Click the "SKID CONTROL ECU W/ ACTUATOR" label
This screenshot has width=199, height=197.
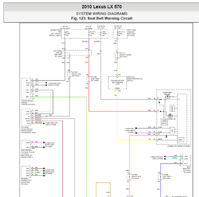pyautogui.click(x=28, y=151)
